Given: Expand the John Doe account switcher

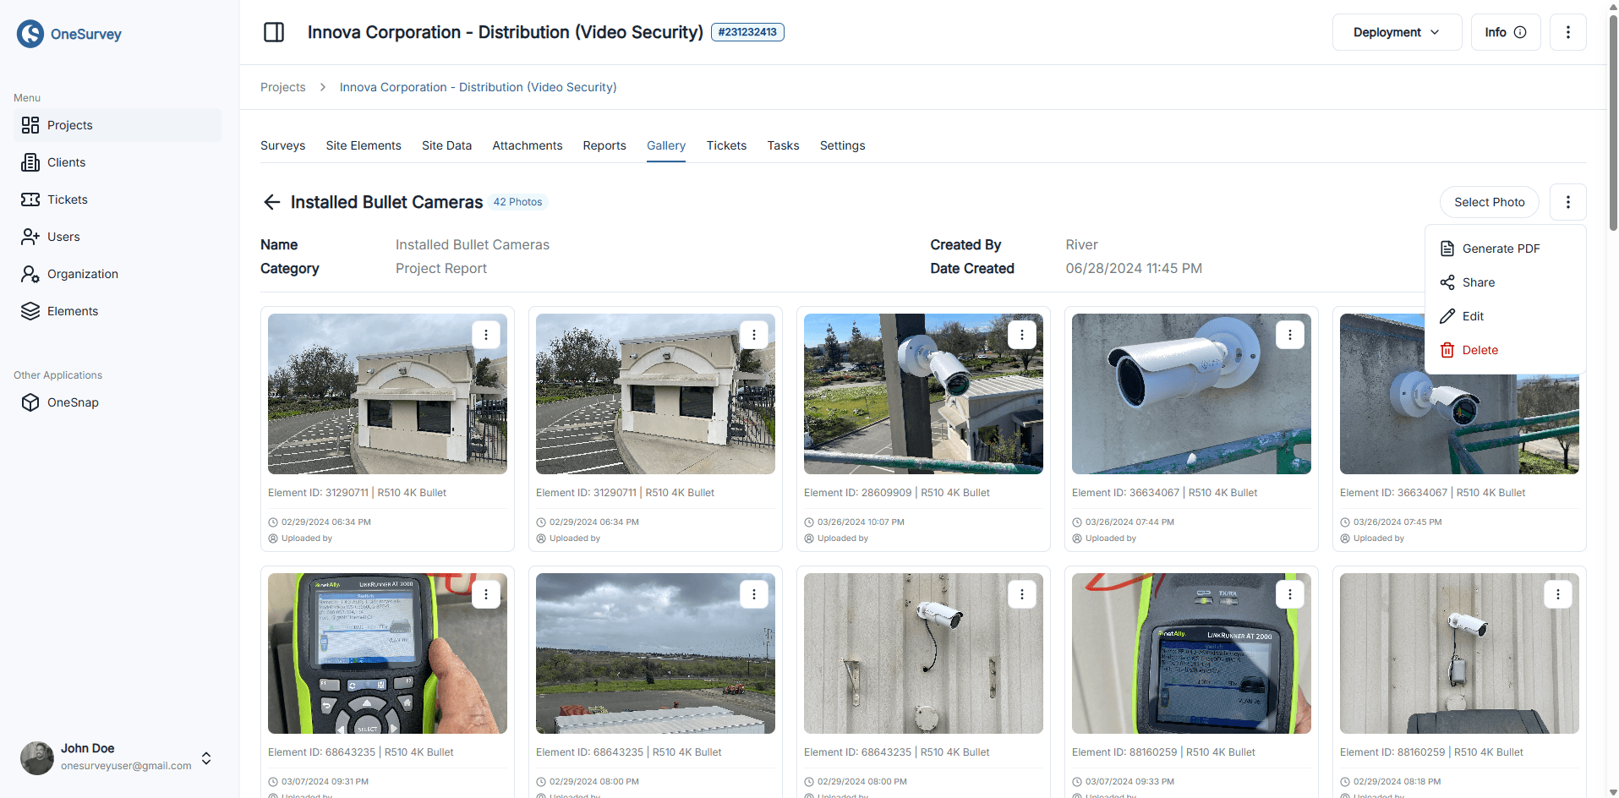Looking at the screenshot, I should click(205, 758).
